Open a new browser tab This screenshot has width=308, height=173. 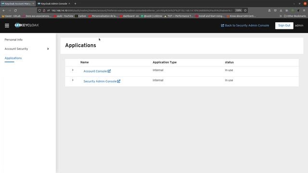75,3
